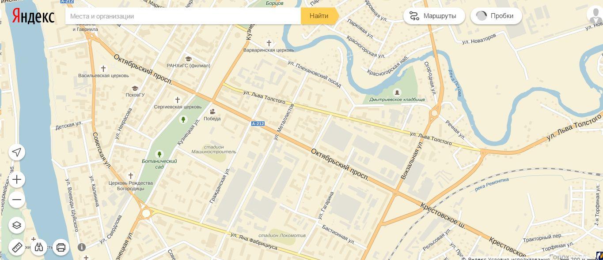Open the map layers selector

coord(17,225)
